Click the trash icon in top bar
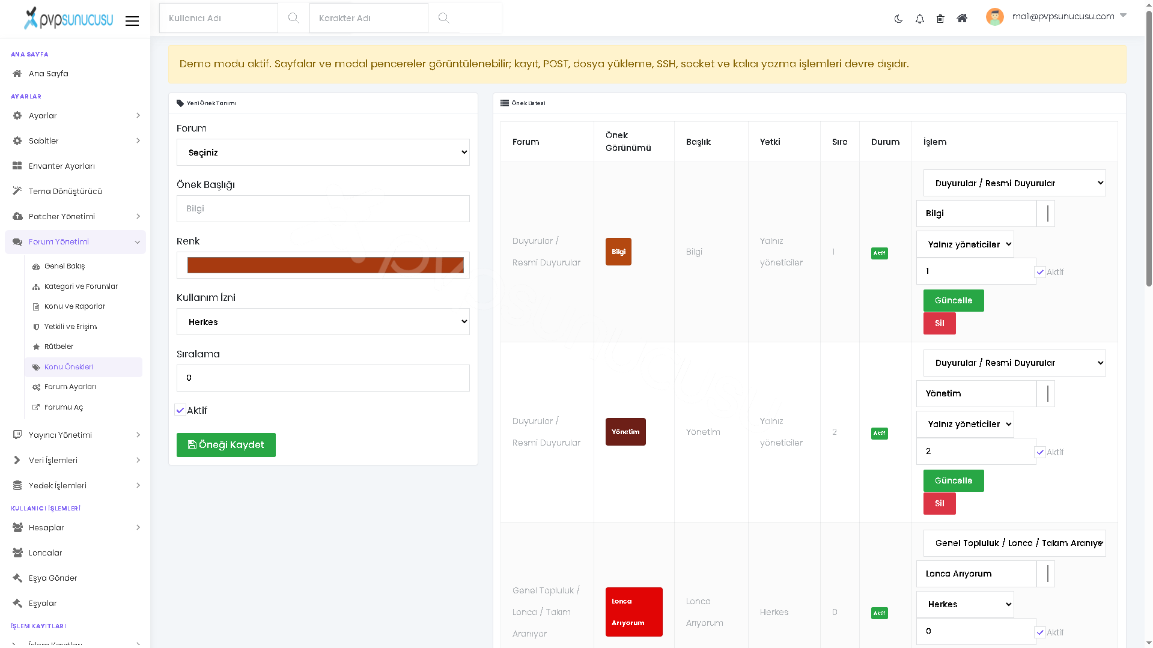 click(x=940, y=19)
